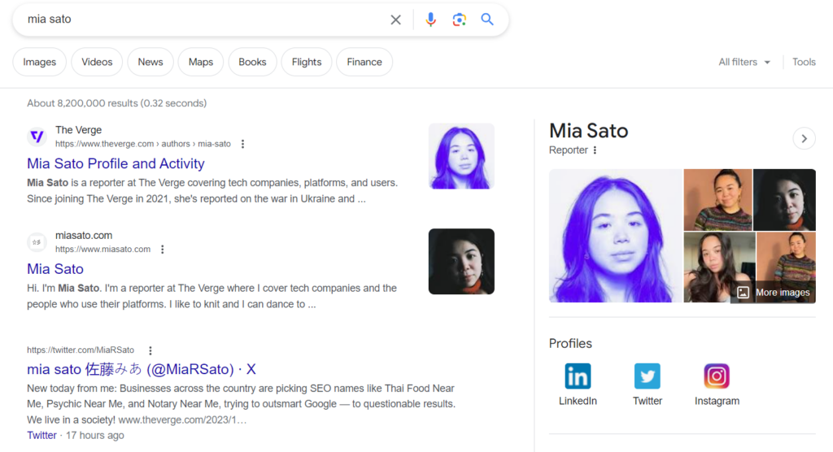
Task: Open the All filters dropdown
Action: click(x=744, y=62)
